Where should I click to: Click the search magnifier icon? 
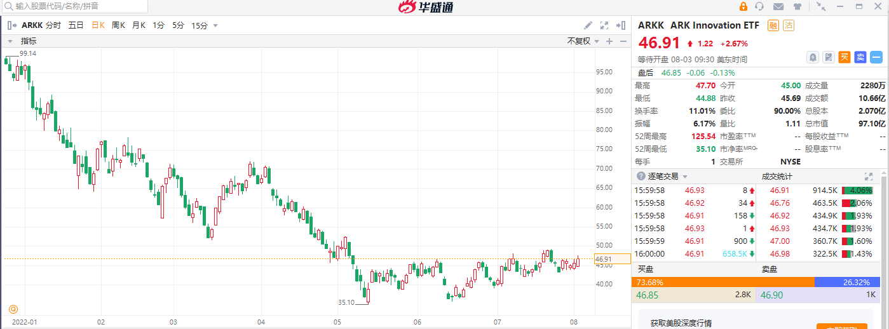tap(8, 6)
